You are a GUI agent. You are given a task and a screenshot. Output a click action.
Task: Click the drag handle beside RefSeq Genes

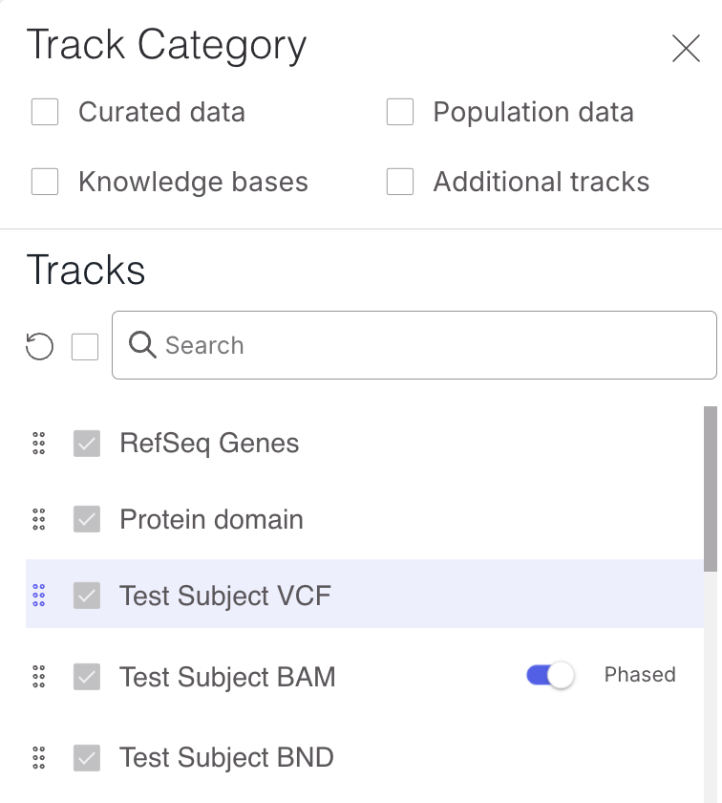tap(39, 444)
